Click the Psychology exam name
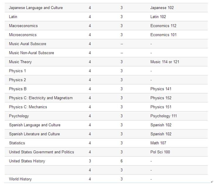The image size is (215, 188). [x=19, y=116]
